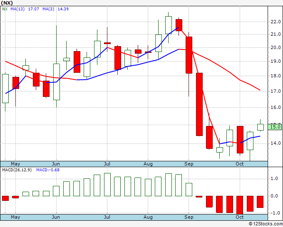The image size is (283, 227).
Task: Click the 22.0 price axis label
Action: tap(276, 22)
